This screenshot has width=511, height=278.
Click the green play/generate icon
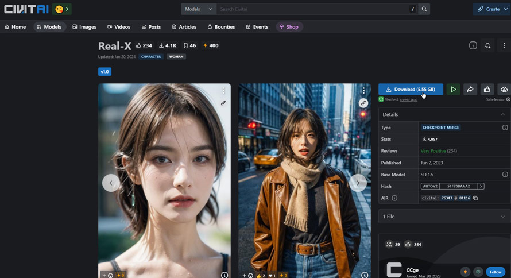point(453,90)
